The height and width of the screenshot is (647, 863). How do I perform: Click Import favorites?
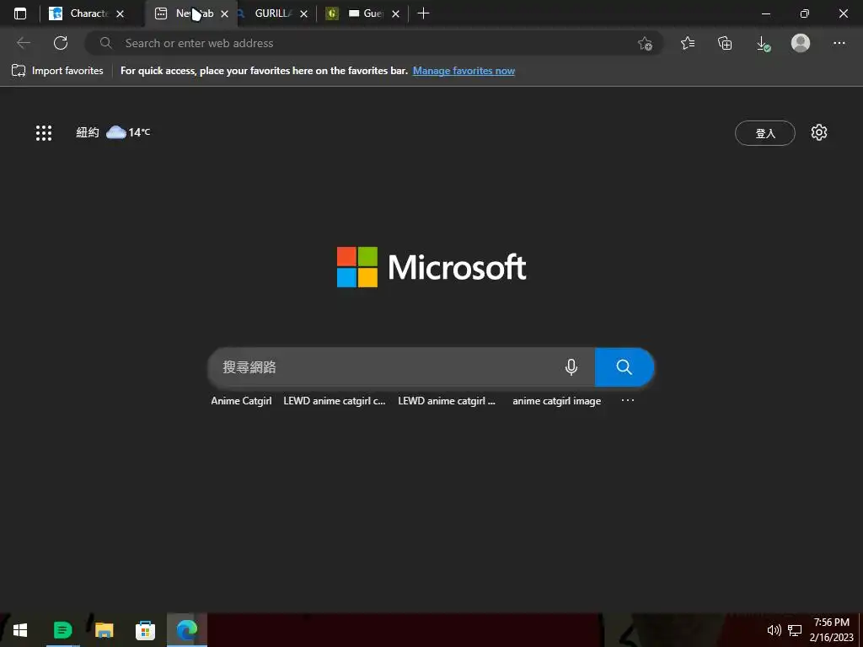coord(57,71)
